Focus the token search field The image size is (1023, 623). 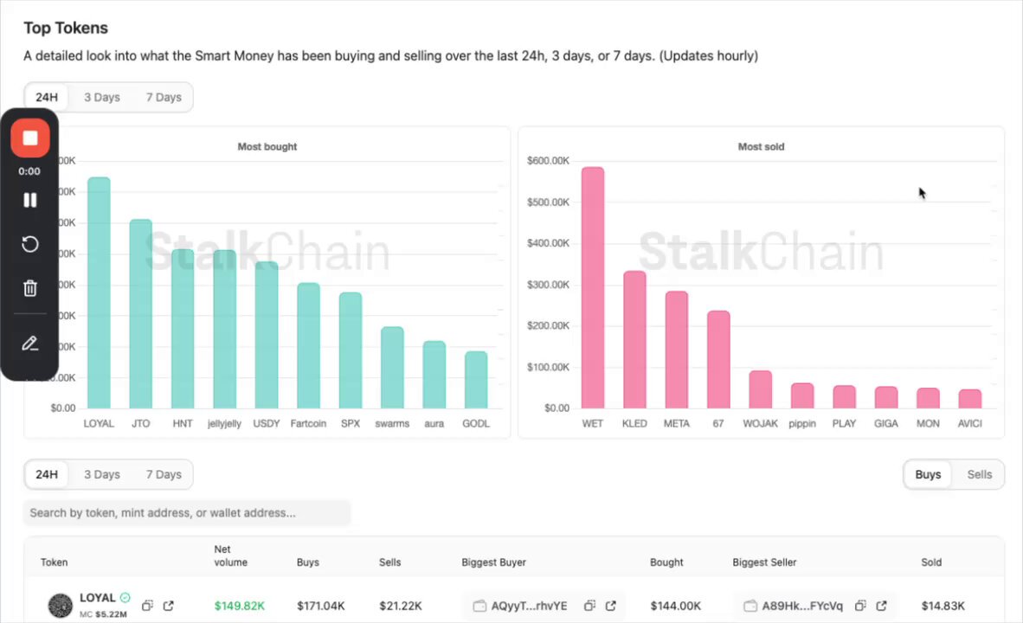coord(187,513)
